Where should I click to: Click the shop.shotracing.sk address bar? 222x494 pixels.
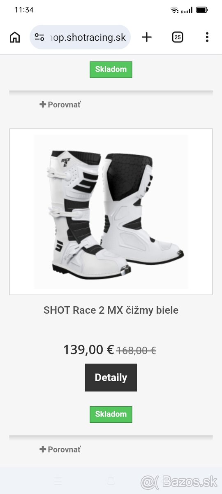[x=80, y=37]
